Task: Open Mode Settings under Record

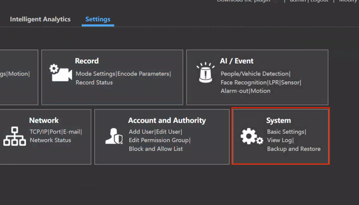Action: coord(95,74)
